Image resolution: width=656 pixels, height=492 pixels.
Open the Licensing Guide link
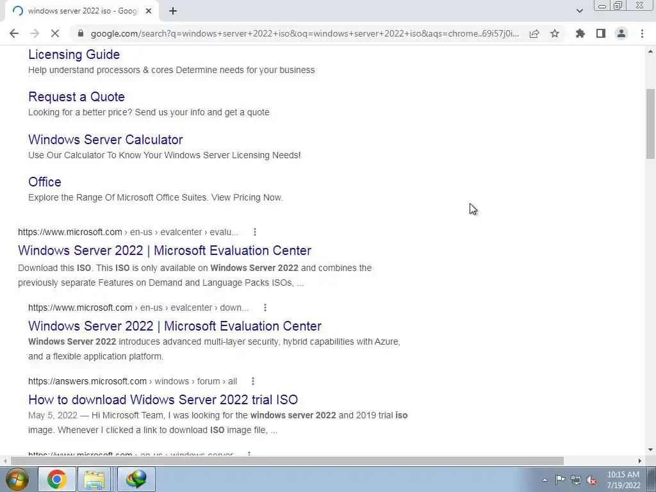[x=74, y=54]
